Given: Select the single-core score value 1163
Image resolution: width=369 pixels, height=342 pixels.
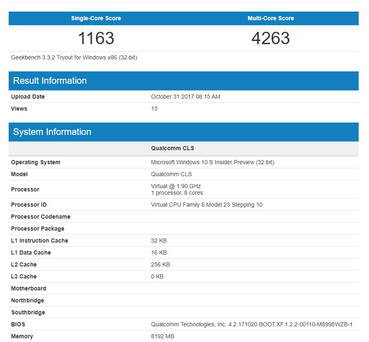Looking at the screenshot, I should (x=96, y=38).
